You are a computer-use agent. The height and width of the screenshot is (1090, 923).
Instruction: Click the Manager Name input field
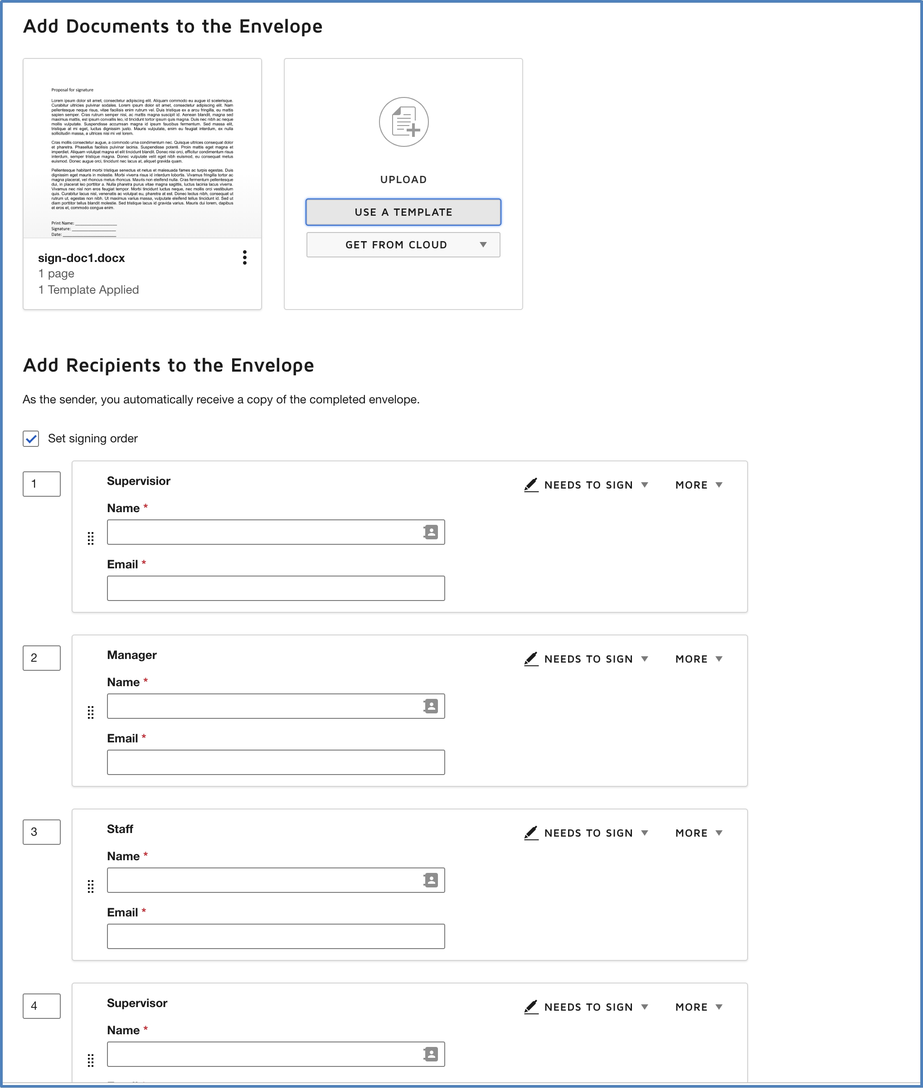(x=276, y=706)
